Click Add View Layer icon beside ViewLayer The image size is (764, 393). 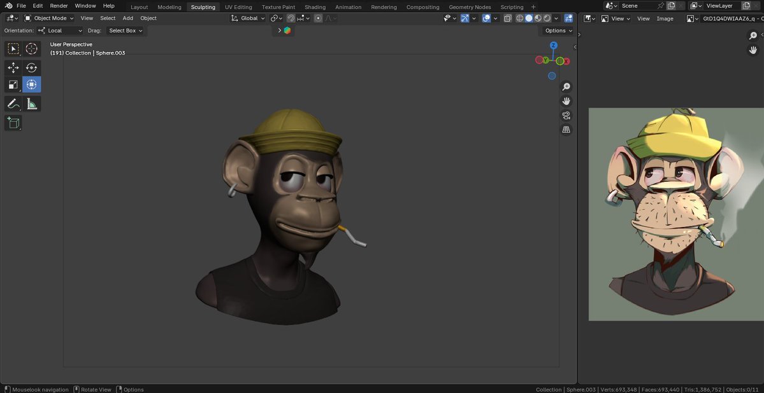pos(746,6)
